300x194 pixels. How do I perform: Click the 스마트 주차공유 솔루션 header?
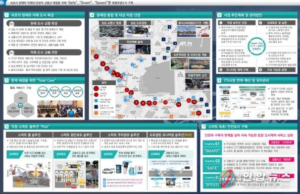(123, 135)
